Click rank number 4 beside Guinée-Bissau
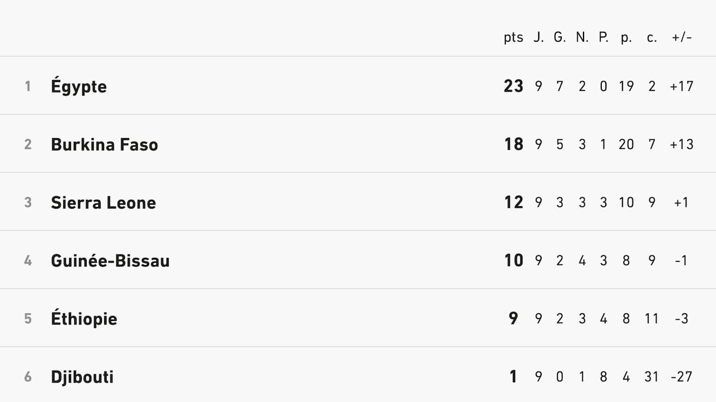716x402 pixels. tap(28, 261)
